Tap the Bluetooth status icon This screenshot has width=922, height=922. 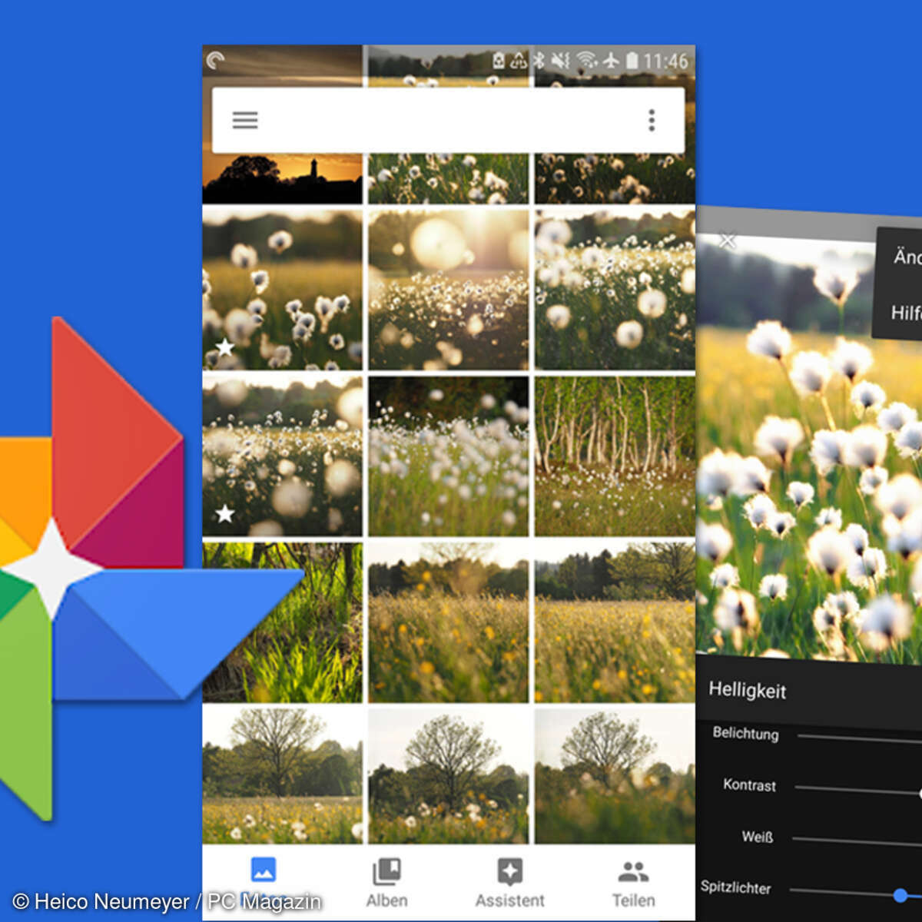pyautogui.click(x=540, y=60)
